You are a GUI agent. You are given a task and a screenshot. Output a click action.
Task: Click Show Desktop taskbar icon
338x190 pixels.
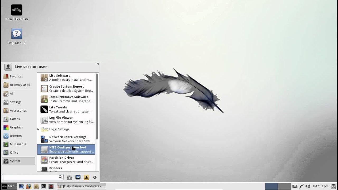(21, 186)
